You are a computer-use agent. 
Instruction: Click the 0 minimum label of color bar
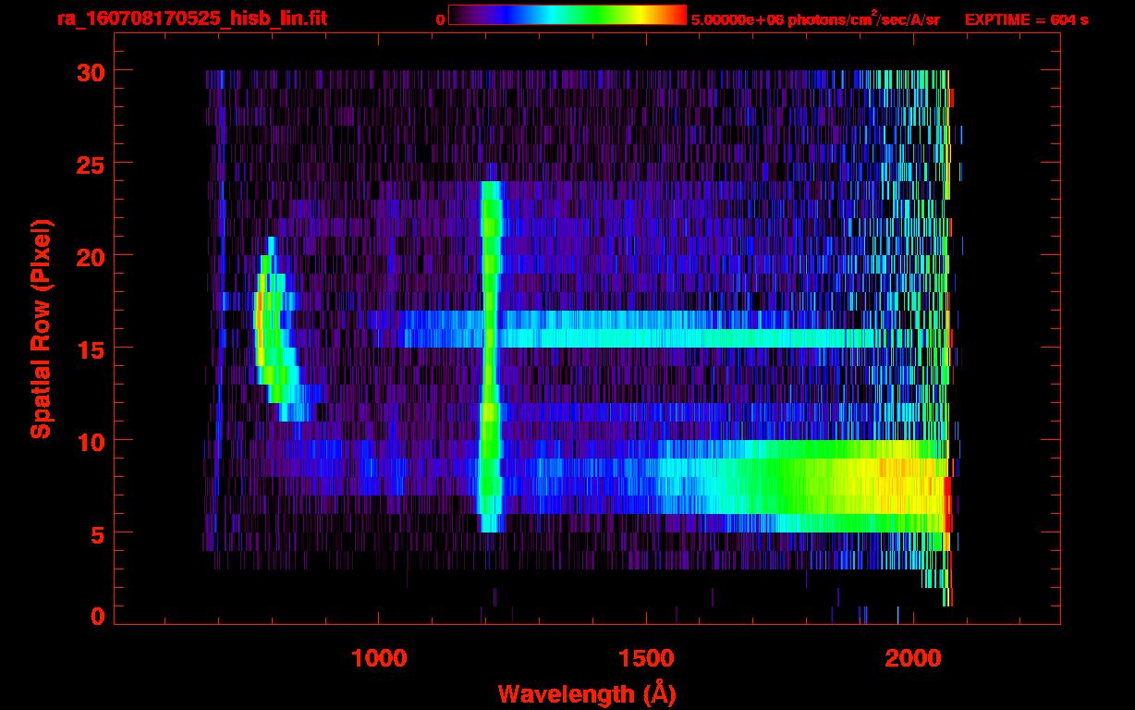[x=441, y=19]
